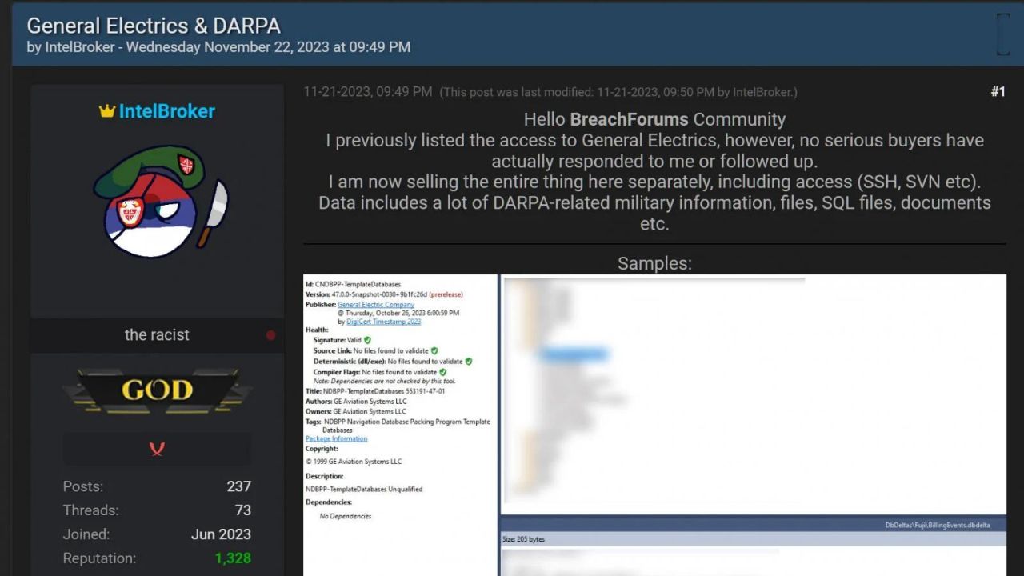Open the IntelBroker countryball avatar image
The width and height of the screenshot is (1024, 576).
[x=161, y=201]
